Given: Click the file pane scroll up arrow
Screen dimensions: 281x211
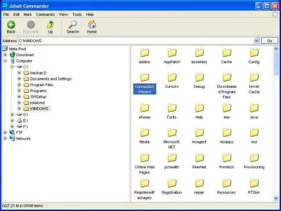Looking at the screenshot, I should 276,49.
